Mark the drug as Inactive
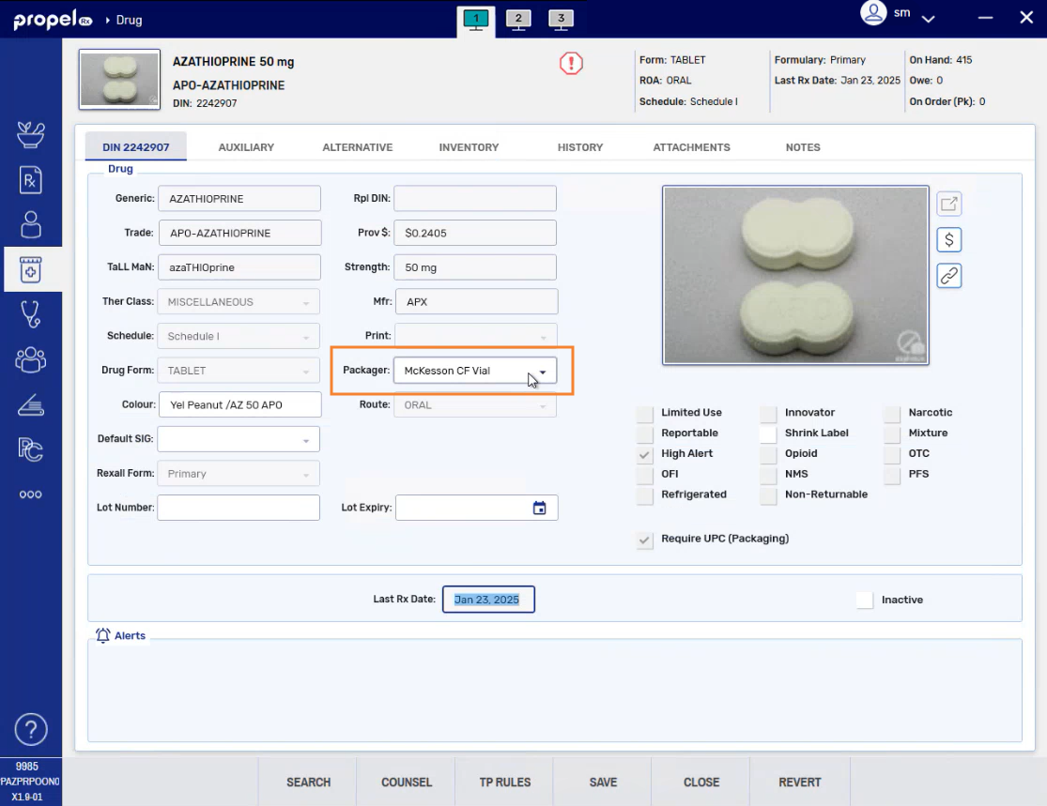Image resolution: width=1047 pixels, height=806 pixels. [x=865, y=600]
